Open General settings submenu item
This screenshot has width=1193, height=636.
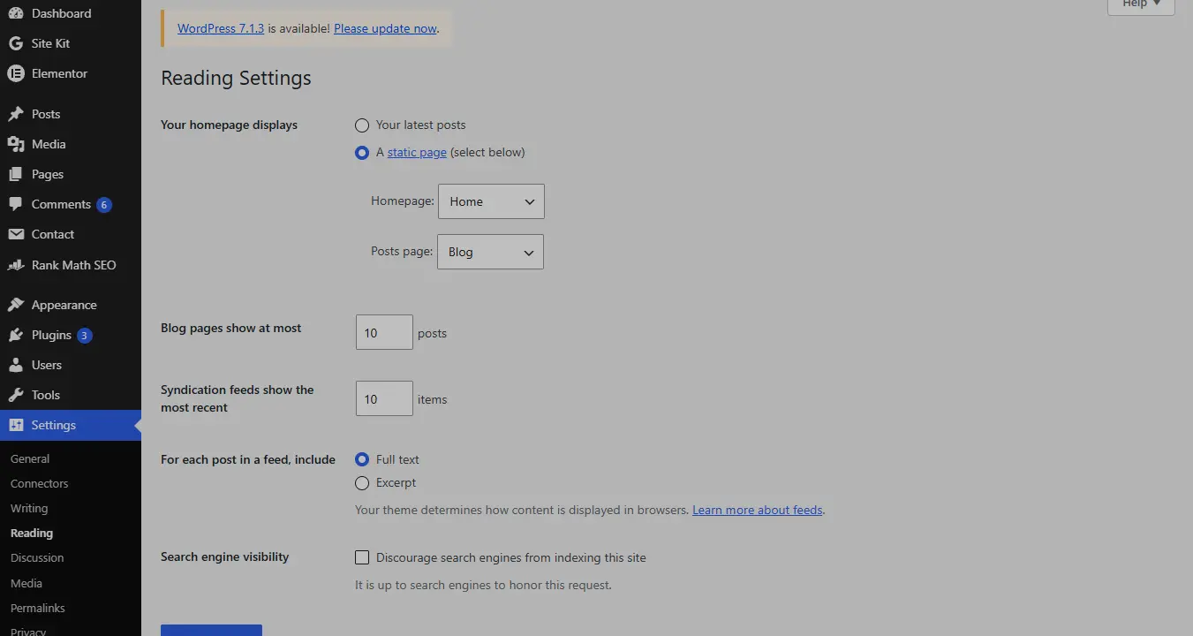(30, 458)
